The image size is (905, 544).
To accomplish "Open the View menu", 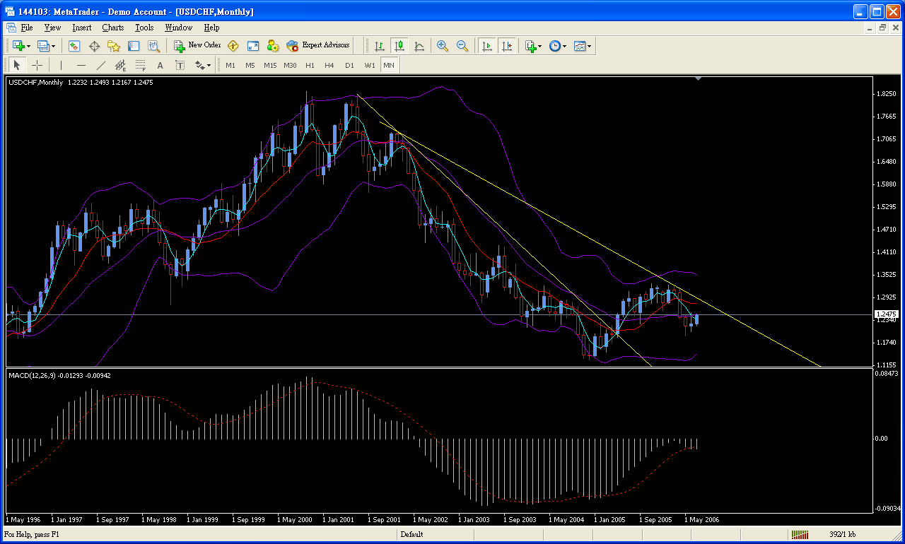I will (x=52, y=28).
